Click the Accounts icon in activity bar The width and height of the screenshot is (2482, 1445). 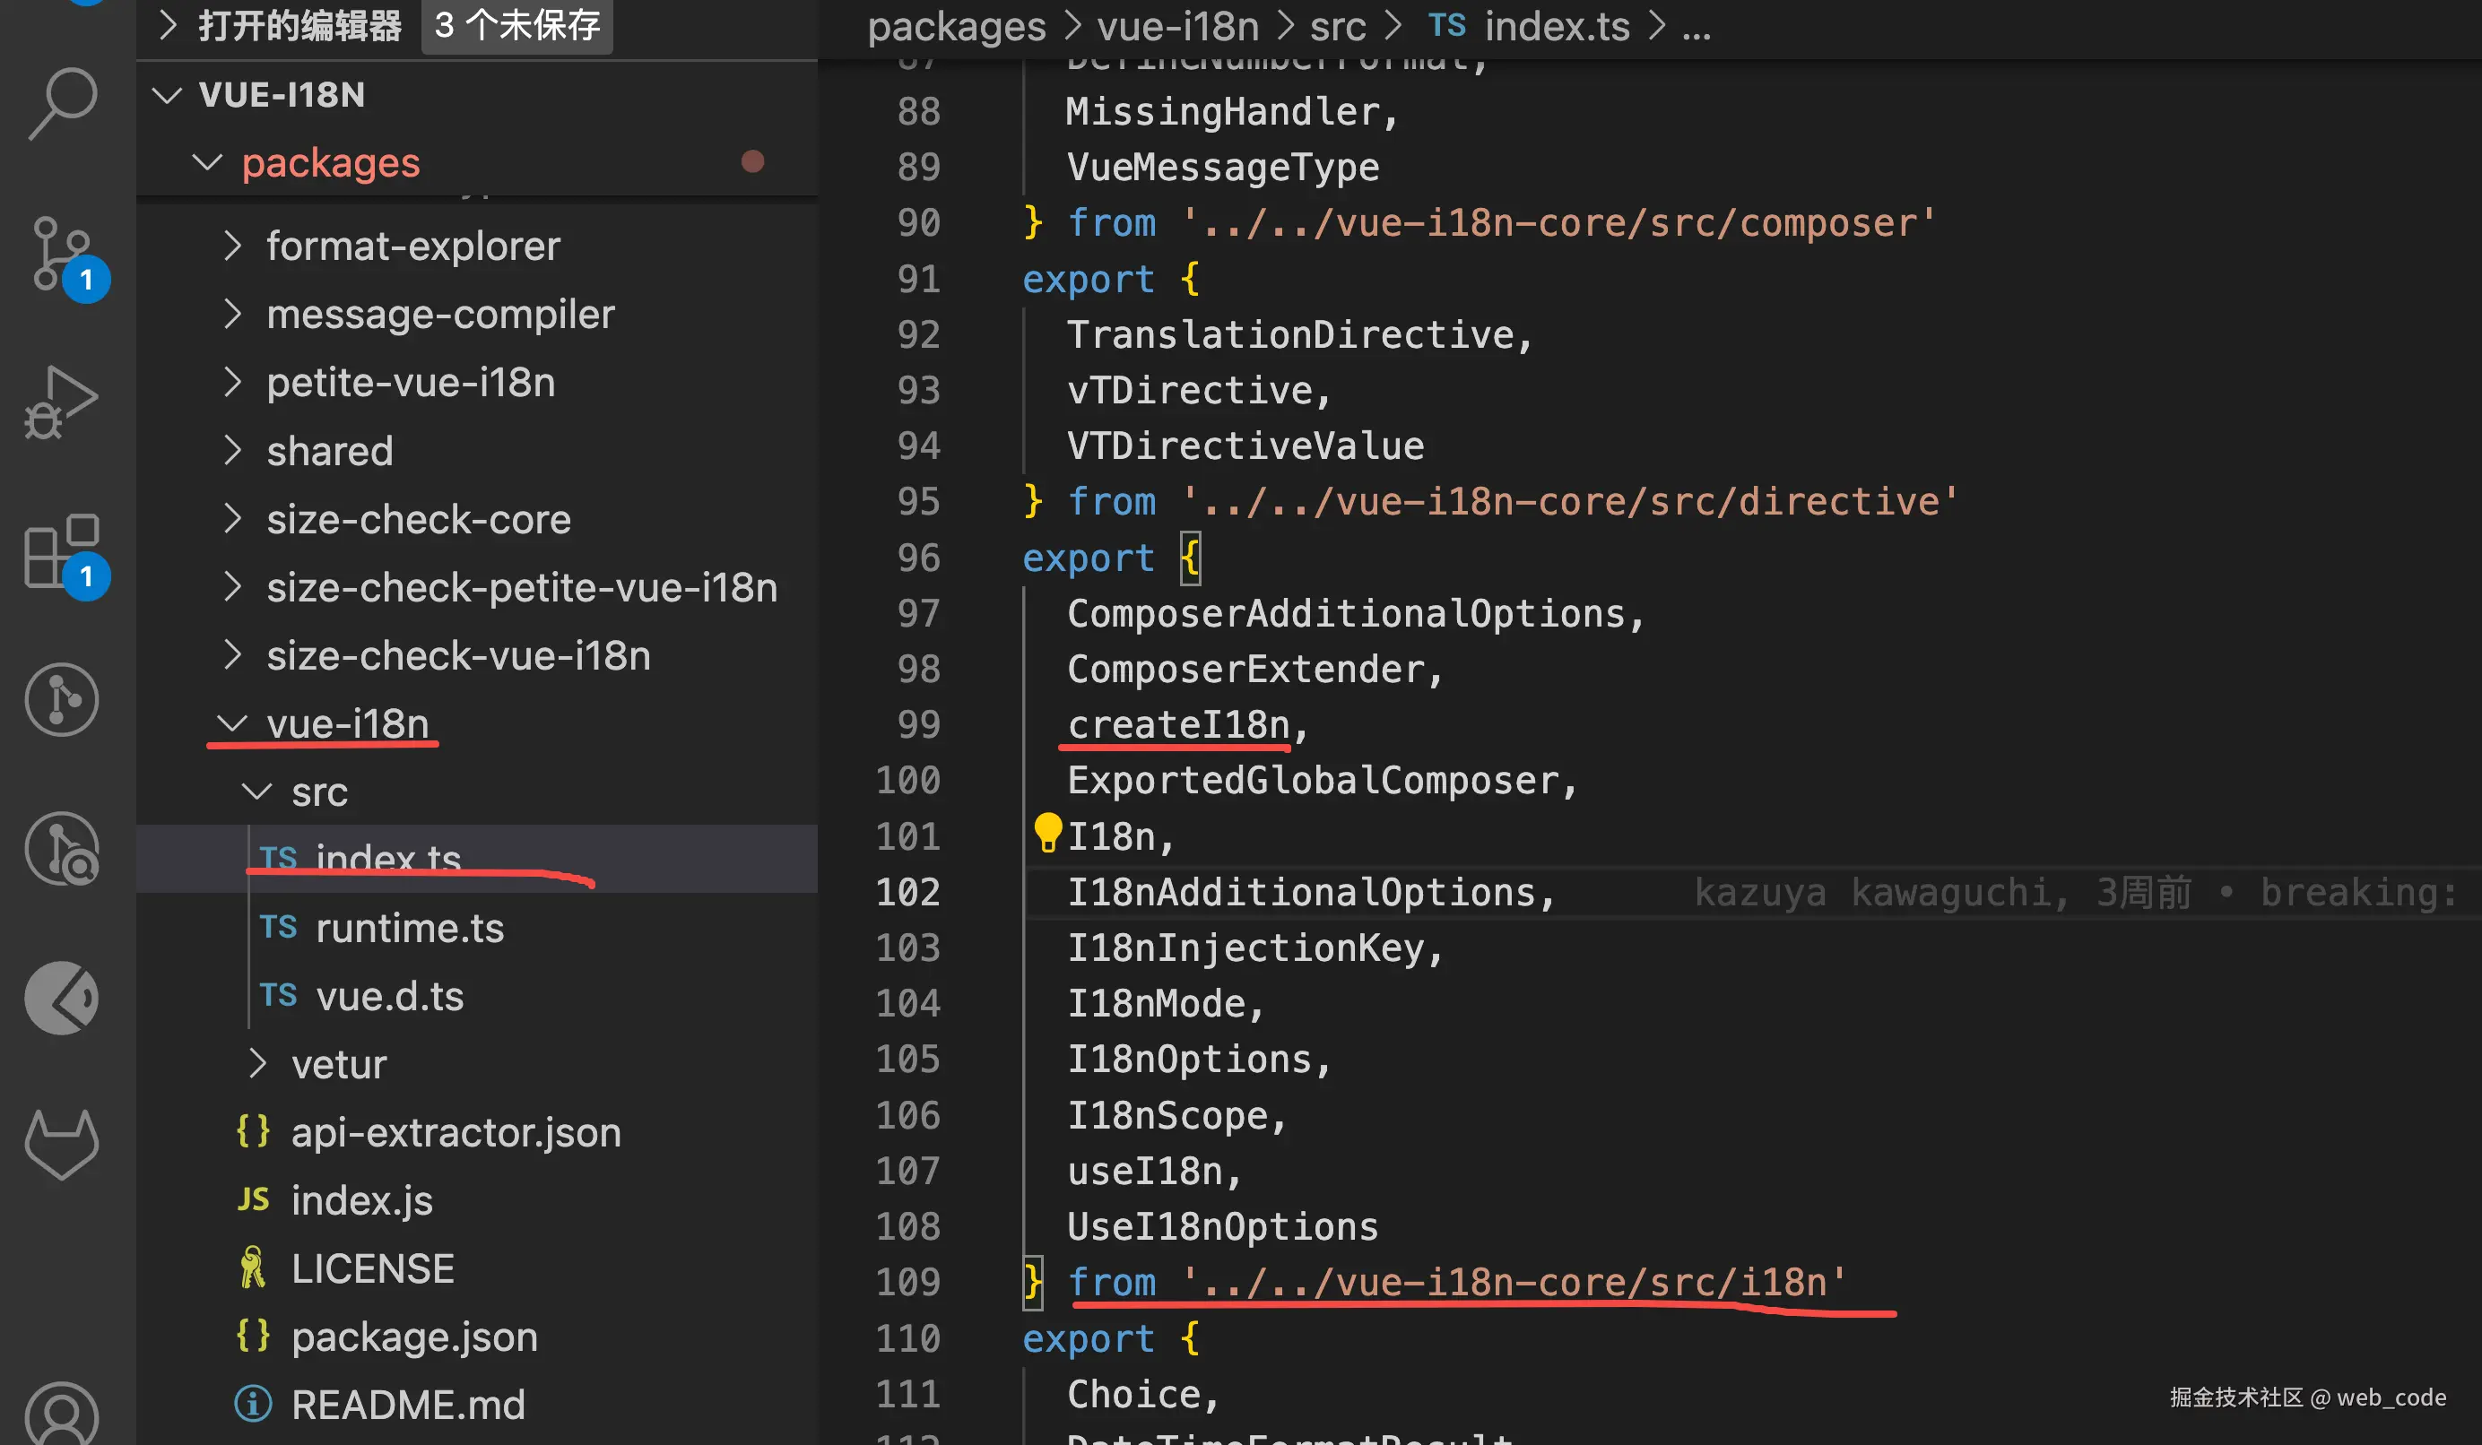coord(61,1414)
